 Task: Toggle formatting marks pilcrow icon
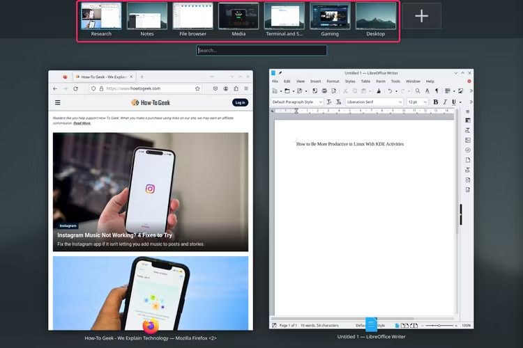click(437, 90)
